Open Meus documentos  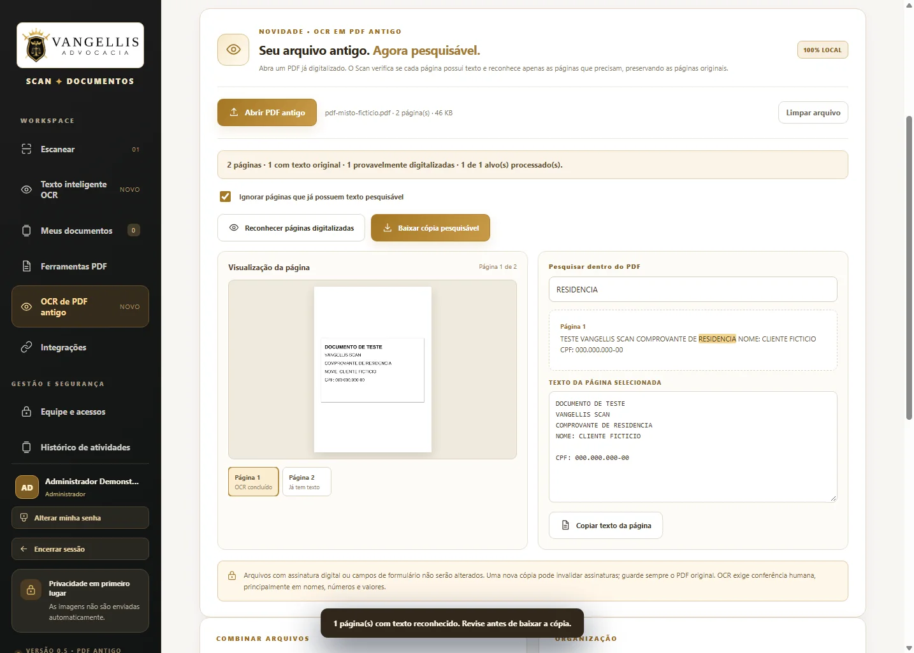point(80,231)
